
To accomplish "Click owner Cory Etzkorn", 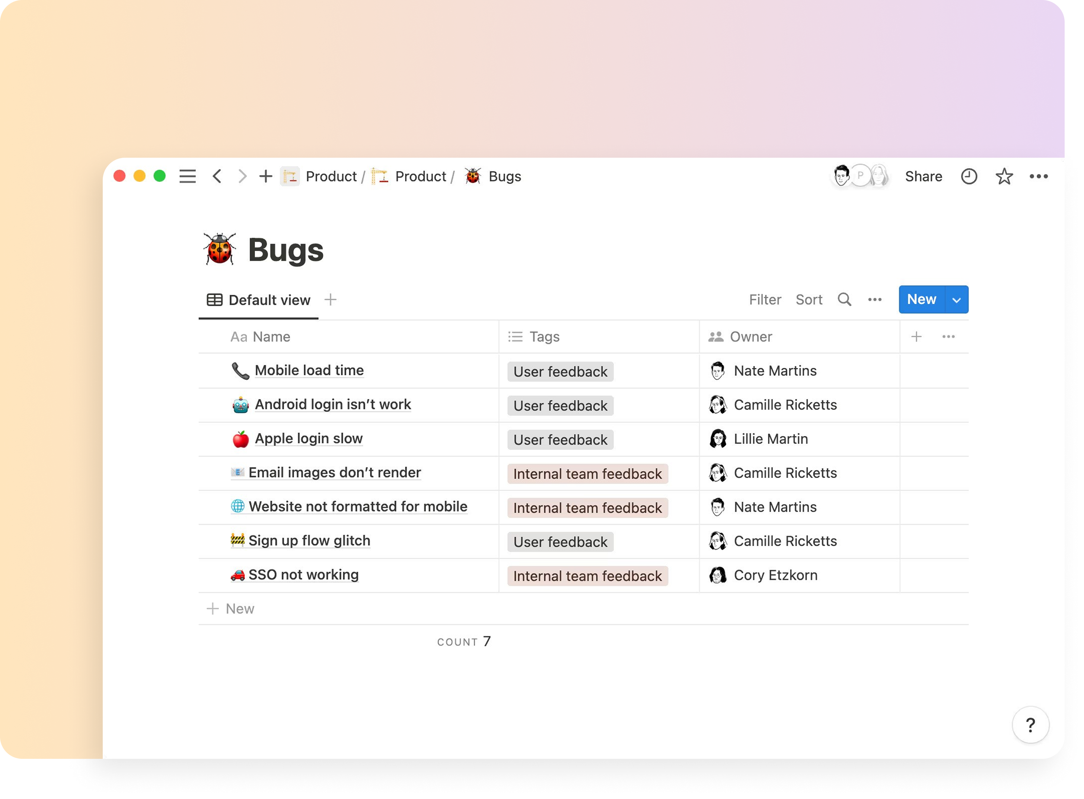I will [x=763, y=575].
